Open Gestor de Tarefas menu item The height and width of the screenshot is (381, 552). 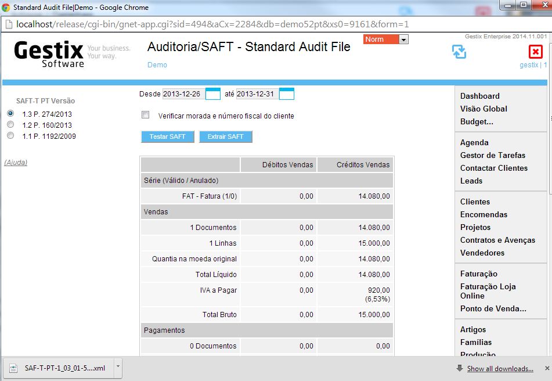coord(493,155)
